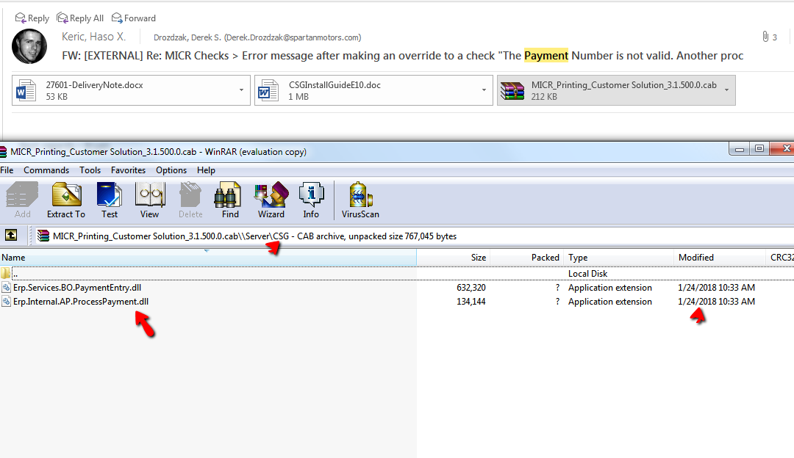Click the 134,144 size value

click(471, 302)
